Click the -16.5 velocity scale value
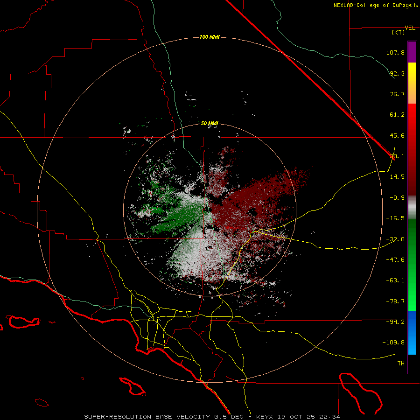The width and height of the screenshot is (420, 420). (395, 218)
